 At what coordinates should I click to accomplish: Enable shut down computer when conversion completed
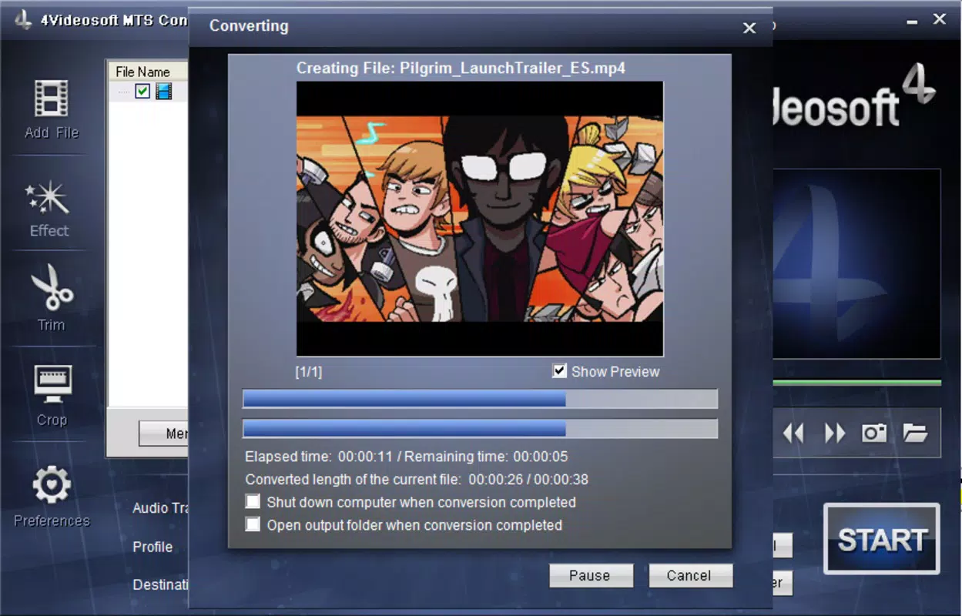pyautogui.click(x=253, y=502)
